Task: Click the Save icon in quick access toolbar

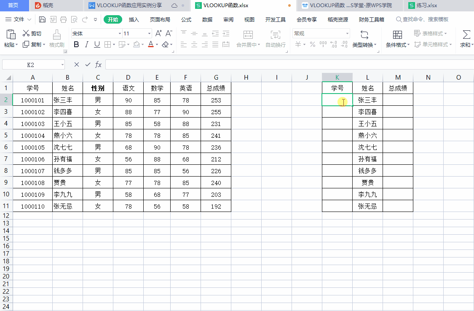Action: point(42,19)
